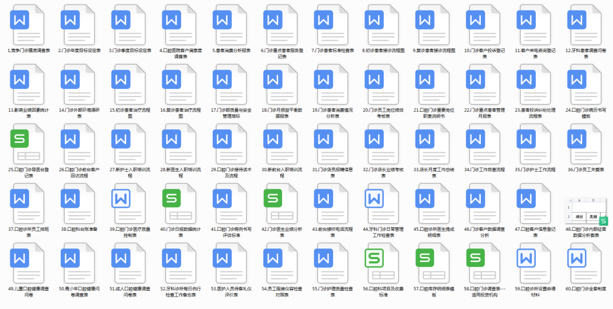Select file 20.门诊员工岗位绩效考核表
The width and height of the screenshot is (613, 309).
coord(383,85)
